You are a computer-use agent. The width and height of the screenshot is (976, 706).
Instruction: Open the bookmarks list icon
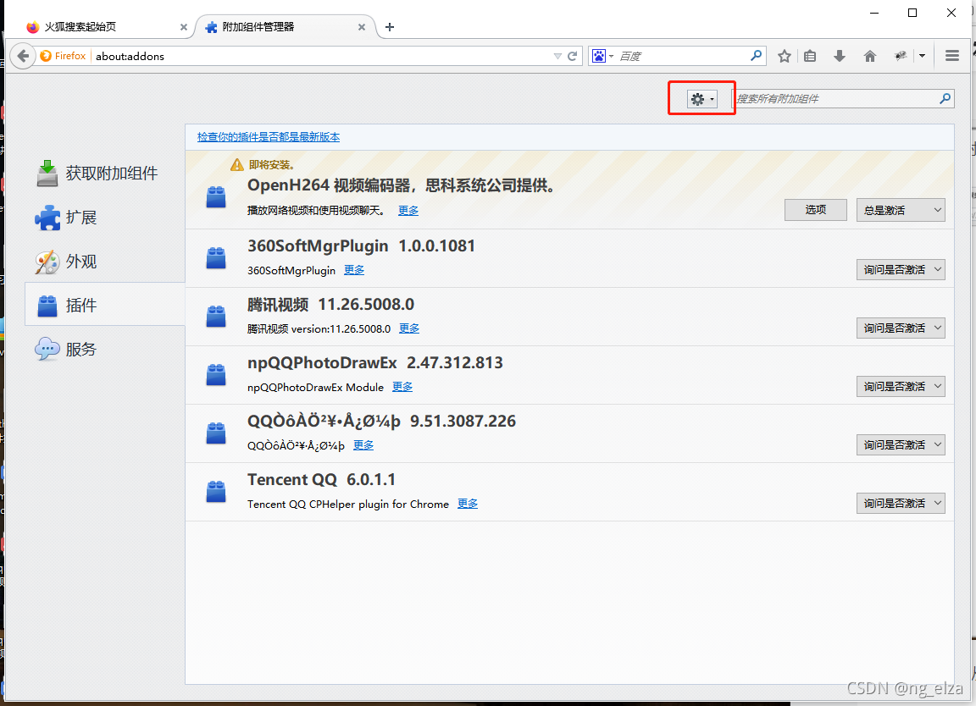(x=810, y=56)
